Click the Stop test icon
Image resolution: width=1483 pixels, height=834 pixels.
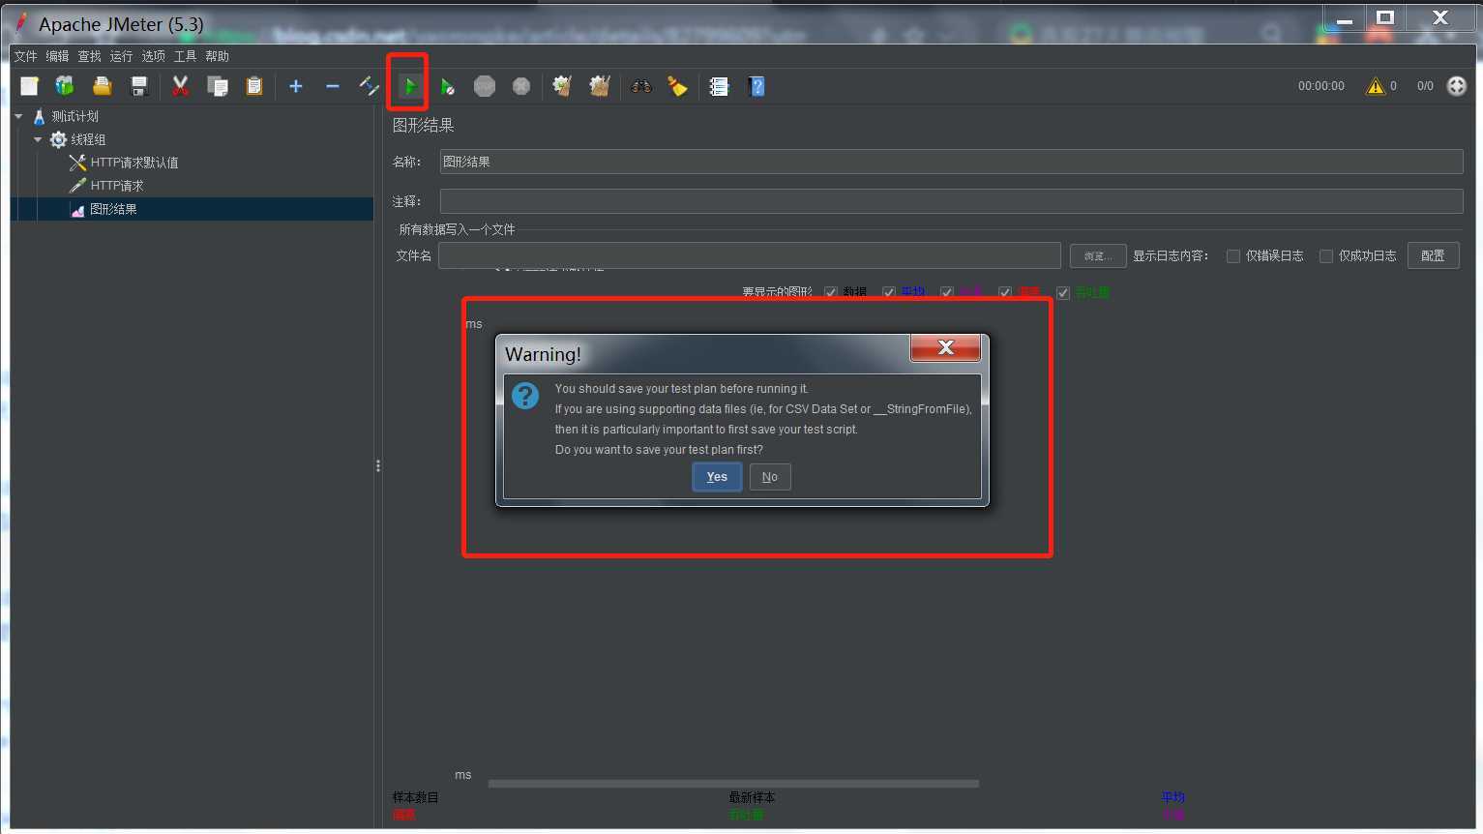pos(485,86)
